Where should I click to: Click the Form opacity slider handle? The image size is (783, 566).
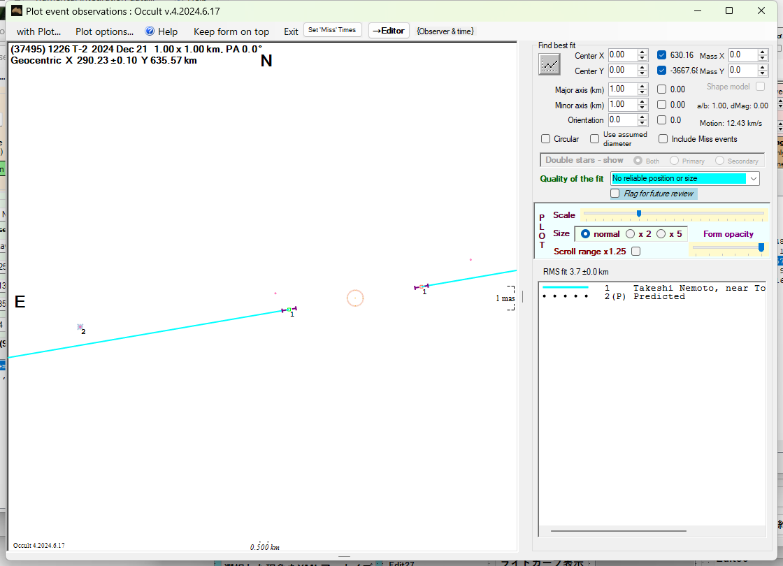click(761, 247)
